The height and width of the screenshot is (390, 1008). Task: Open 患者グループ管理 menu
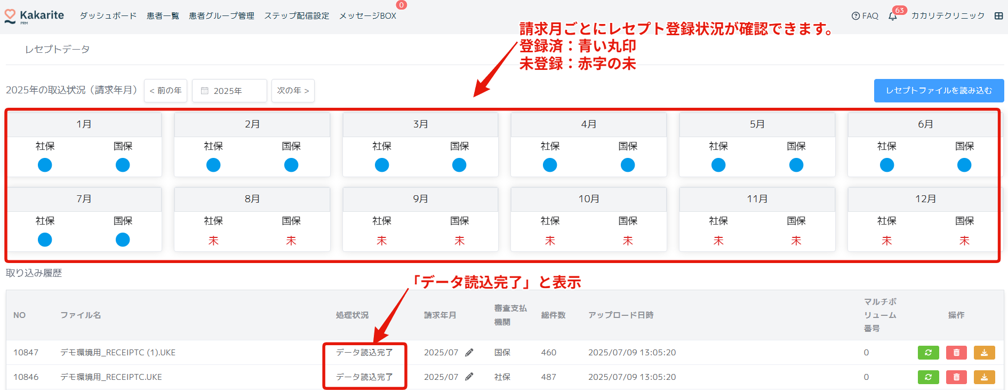[221, 16]
